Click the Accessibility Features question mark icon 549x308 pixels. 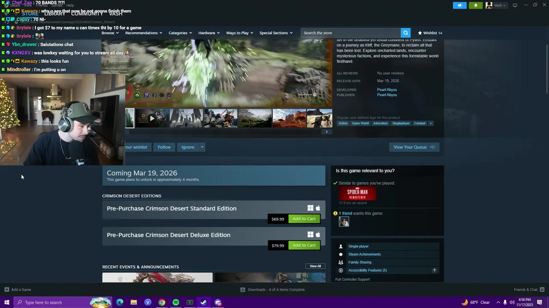click(434, 270)
